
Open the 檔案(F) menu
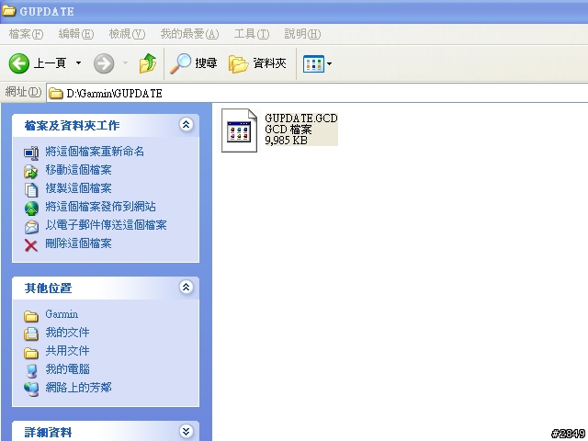(26, 34)
